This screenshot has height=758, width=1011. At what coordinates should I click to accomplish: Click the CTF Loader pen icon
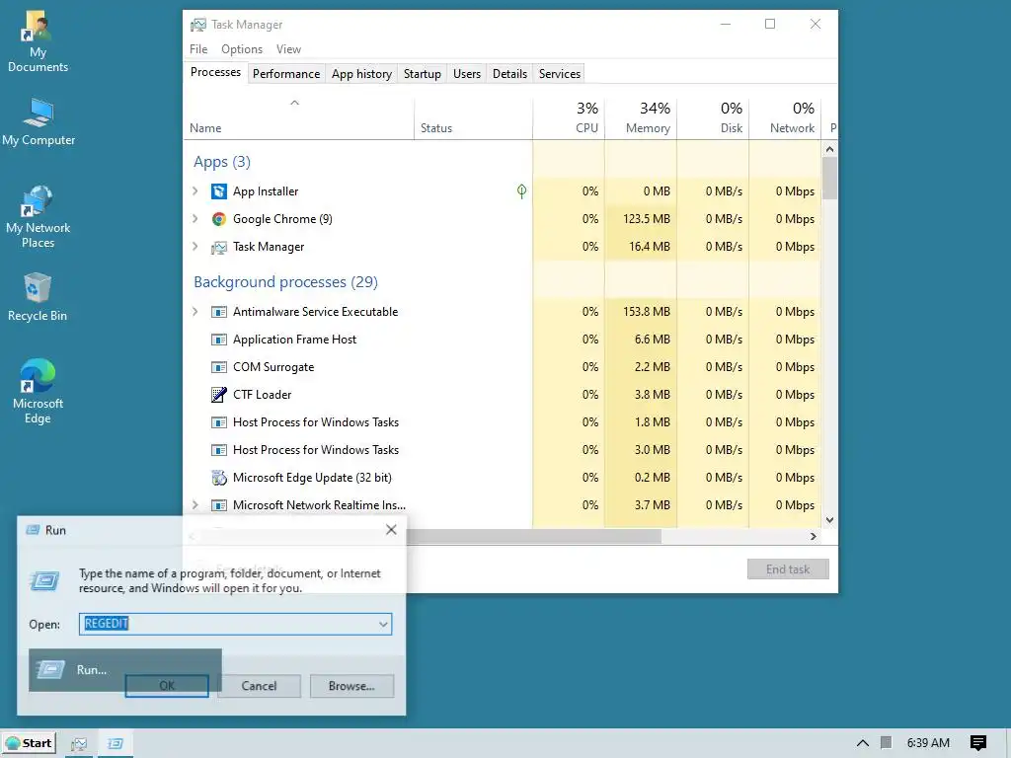pyautogui.click(x=219, y=395)
